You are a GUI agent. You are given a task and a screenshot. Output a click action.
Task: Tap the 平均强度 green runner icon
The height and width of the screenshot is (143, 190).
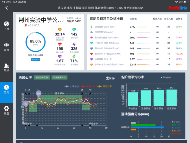(74, 56)
